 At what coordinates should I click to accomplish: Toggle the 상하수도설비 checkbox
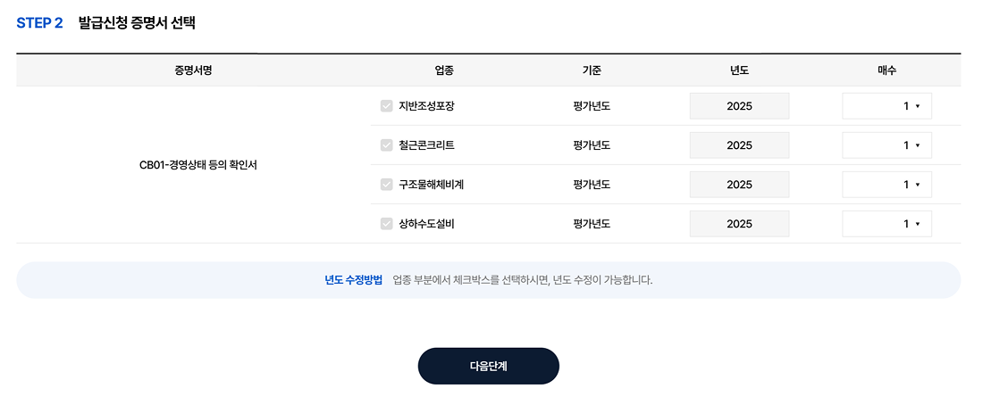pos(387,224)
